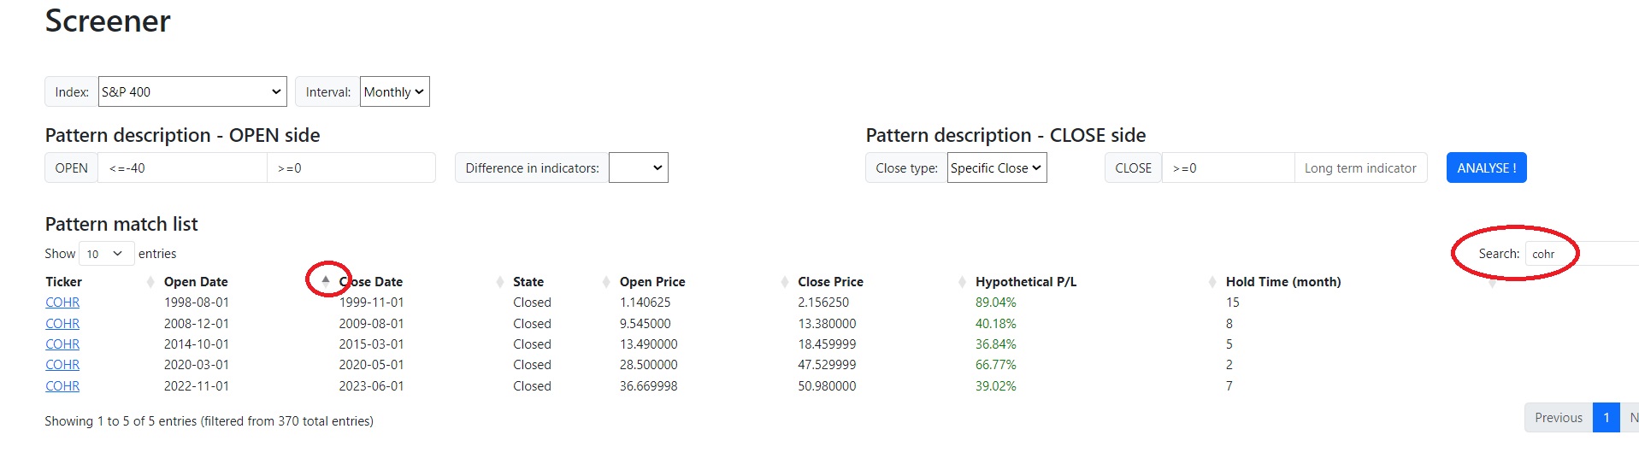This screenshot has height=470, width=1639.
Task: Open the Index S&P 400 dropdown
Action: [192, 91]
